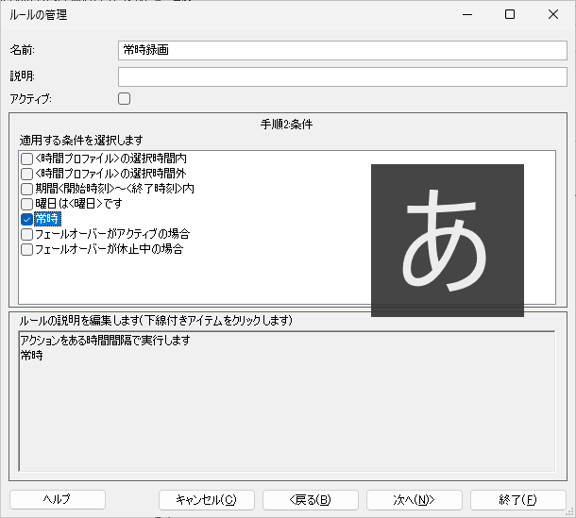Check the <時間プロファイル>の選択時間外 condition
Image resolution: width=576 pixels, height=518 pixels.
tap(26, 174)
